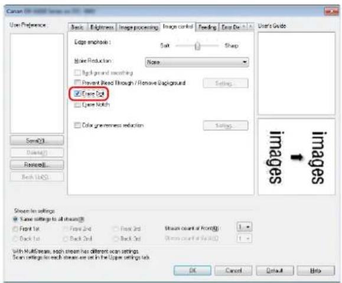Image resolution: width=342 pixels, height=283 pixels.
Task: Click the OK button
Action: [193, 271]
